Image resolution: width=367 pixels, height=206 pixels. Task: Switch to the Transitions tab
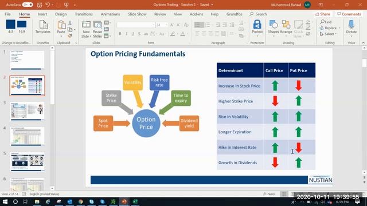84,14
